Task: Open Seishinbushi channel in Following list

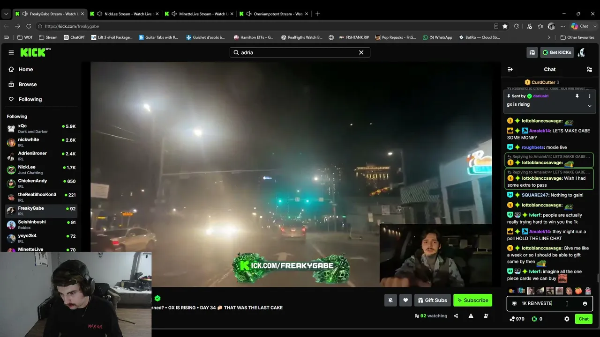Action: click(41, 224)
